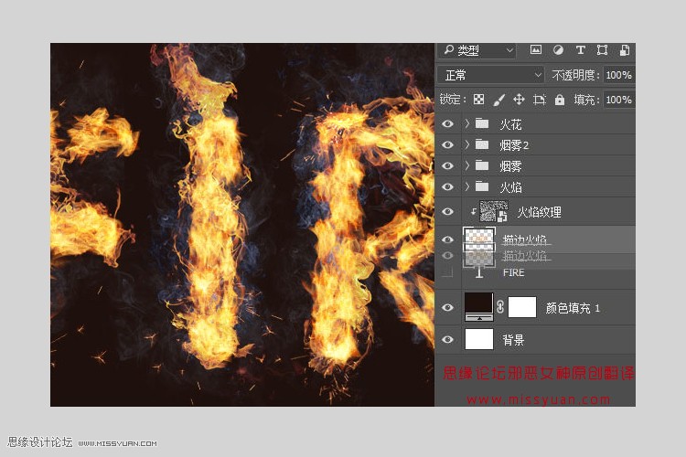Viewport: 686px width, 457px height.
Task: Filter layers by type layer icon
Action: [x=581, y=50]
